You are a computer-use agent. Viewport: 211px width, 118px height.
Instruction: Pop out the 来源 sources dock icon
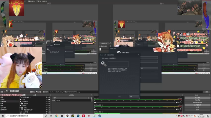(x=50, y=95)
